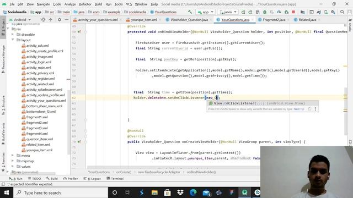The height and width of the screenshot is (198, 353).
Task: Switch to Viewholder_Question.java tab
Action: (x=189, y=20)
